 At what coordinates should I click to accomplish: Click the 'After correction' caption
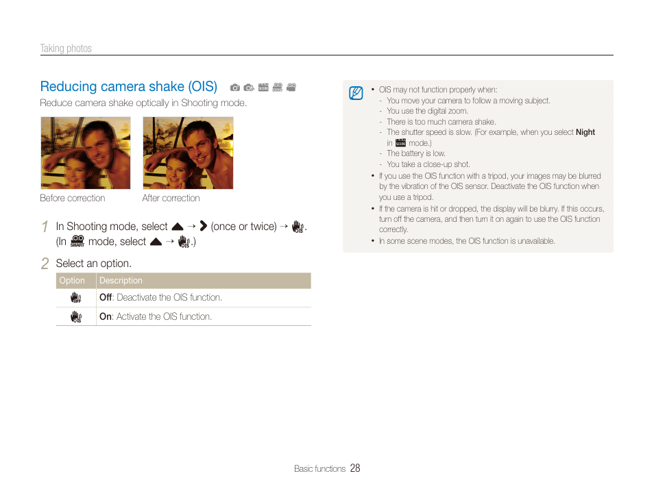[x=171, y=199]
